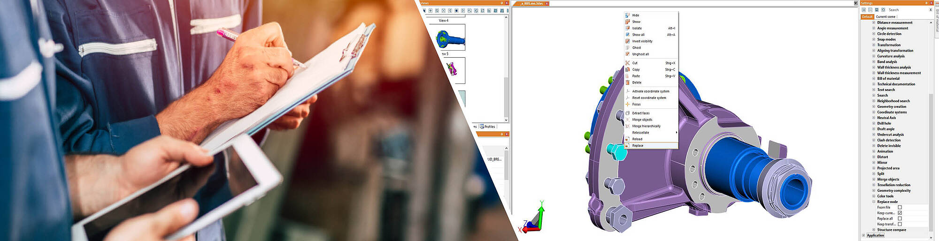Image resolution: width=939 pixels, height=241 pixels.
Task: Click the Unghost all icon
Action: [627, 54]
